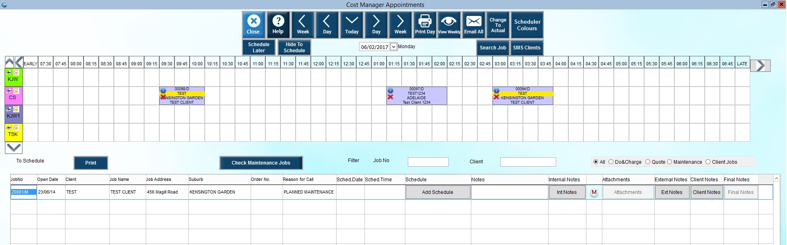Viewport: 787px width, 245px height.
Task: Collapse staff list with up chevron
Action: (x=9, y=62)
